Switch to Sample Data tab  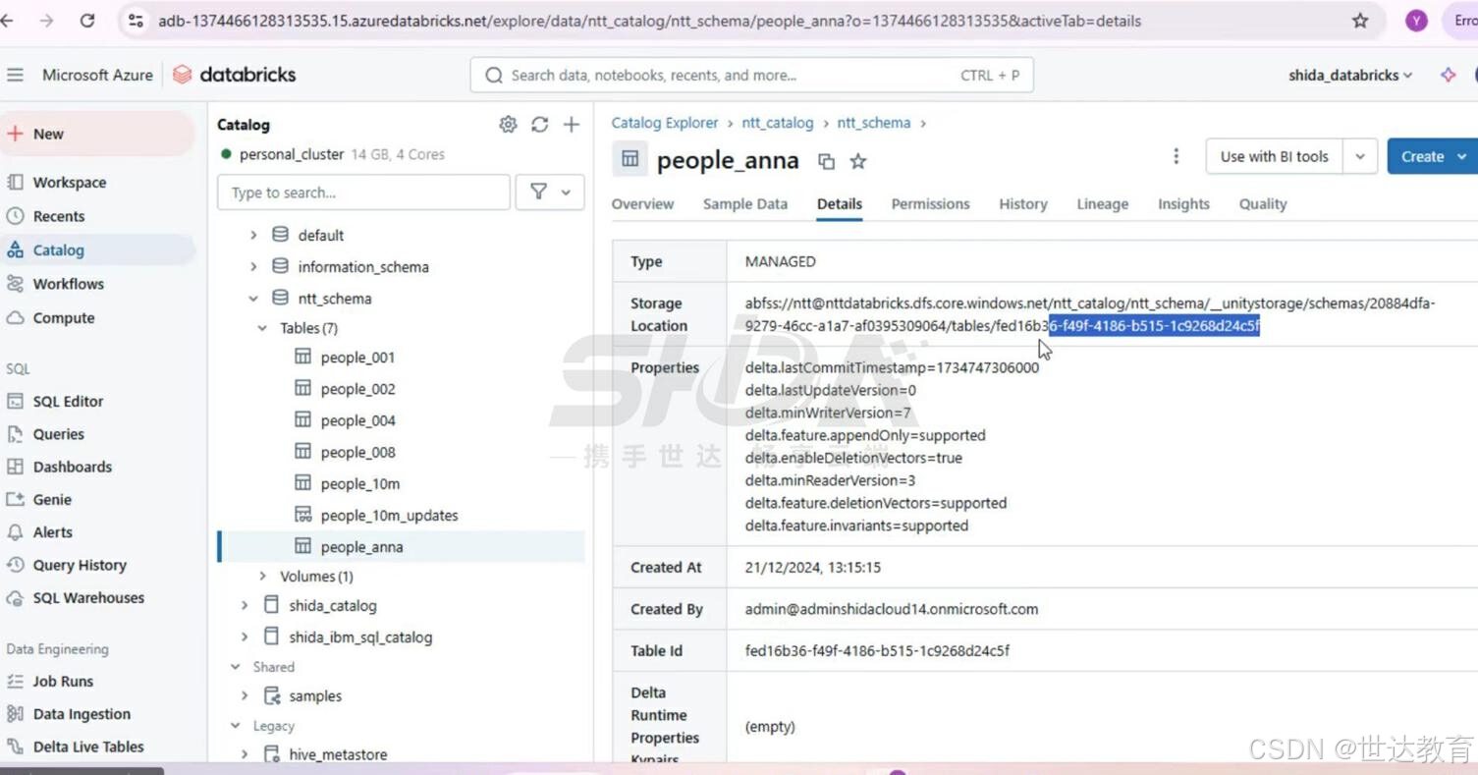point(745,204)
